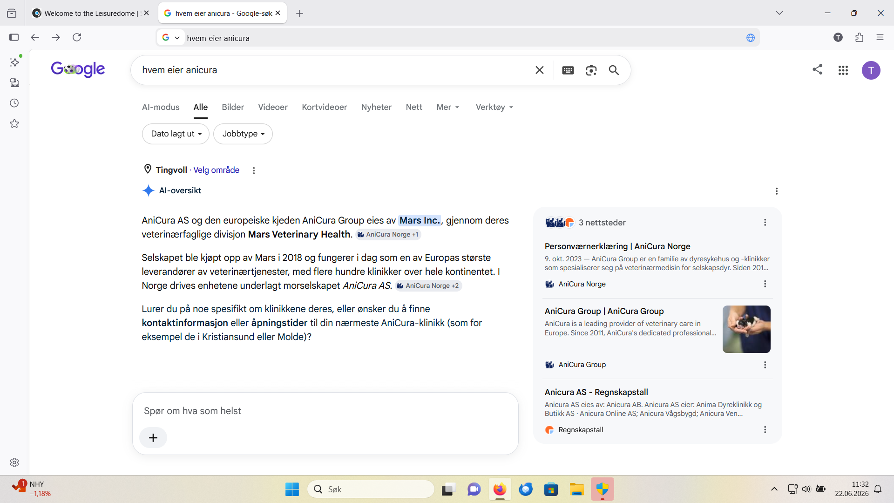Go back to the previous page

point(35,37)
